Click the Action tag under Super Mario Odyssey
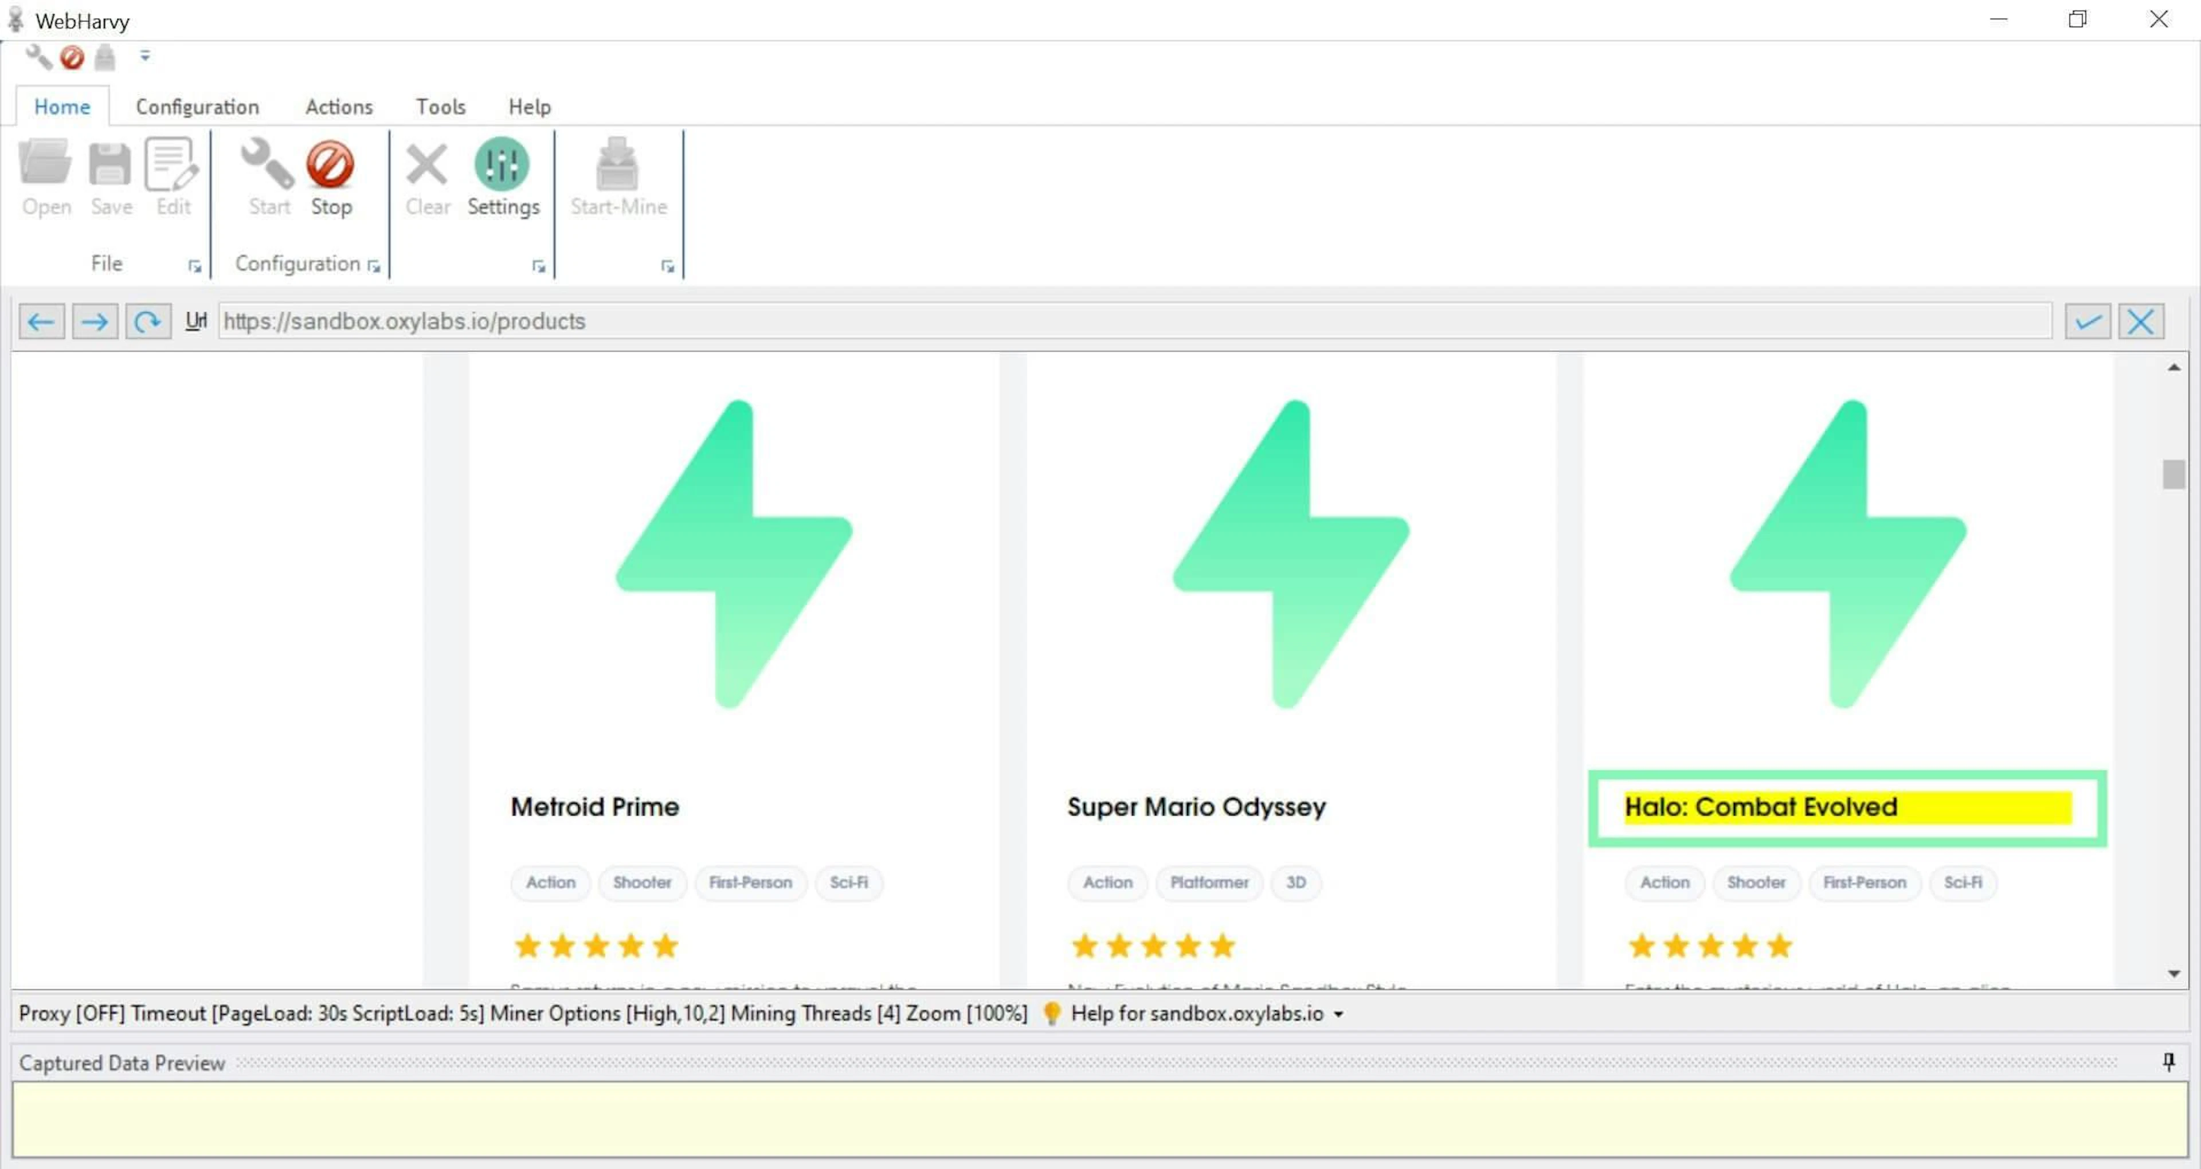Screen dimensions: 2201x1169 coord(1107,882)
